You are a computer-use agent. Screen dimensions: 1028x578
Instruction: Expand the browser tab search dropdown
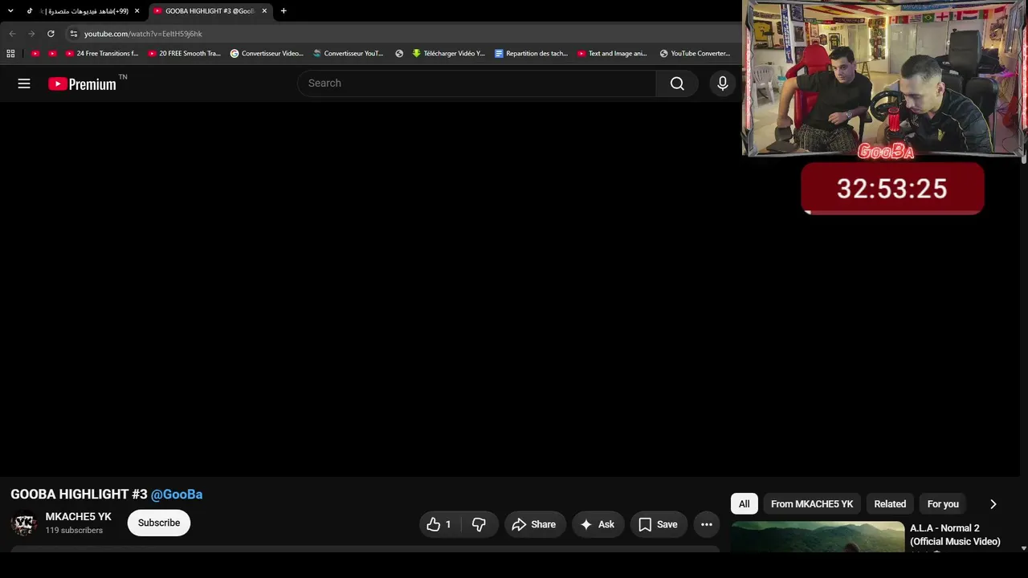[x=10, y=11]
